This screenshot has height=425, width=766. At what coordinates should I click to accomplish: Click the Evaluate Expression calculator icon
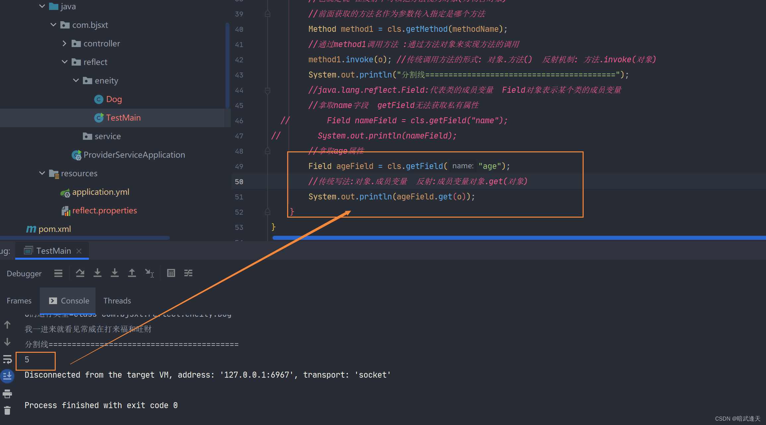pyautogui.click(x=171, y=273)
